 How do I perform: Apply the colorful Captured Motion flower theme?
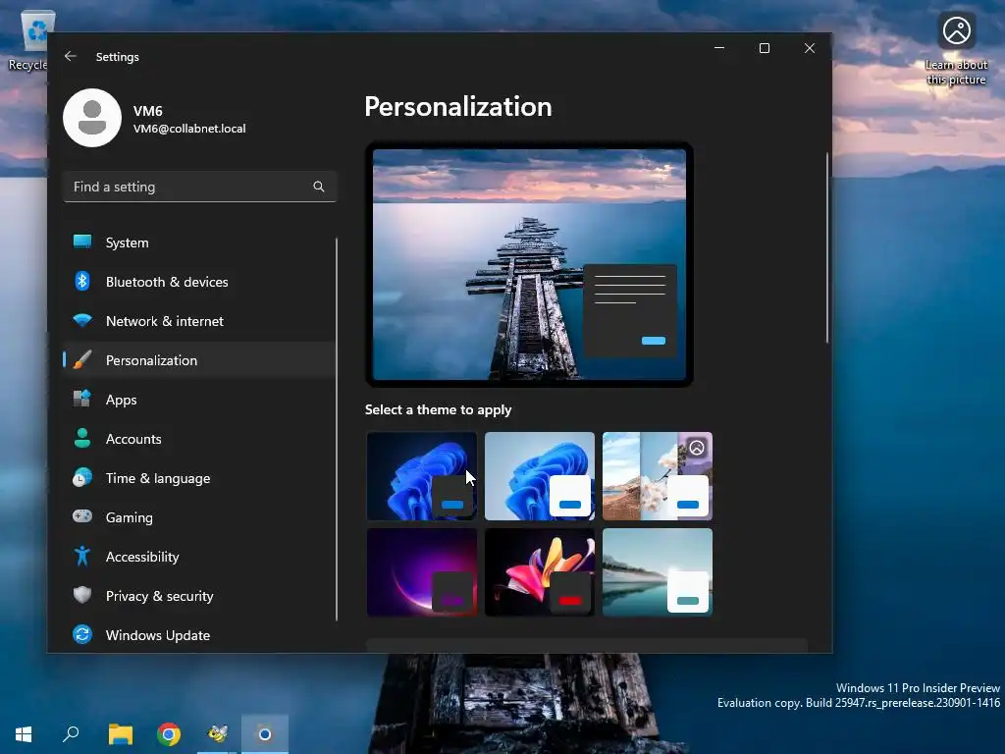(540, 572)
